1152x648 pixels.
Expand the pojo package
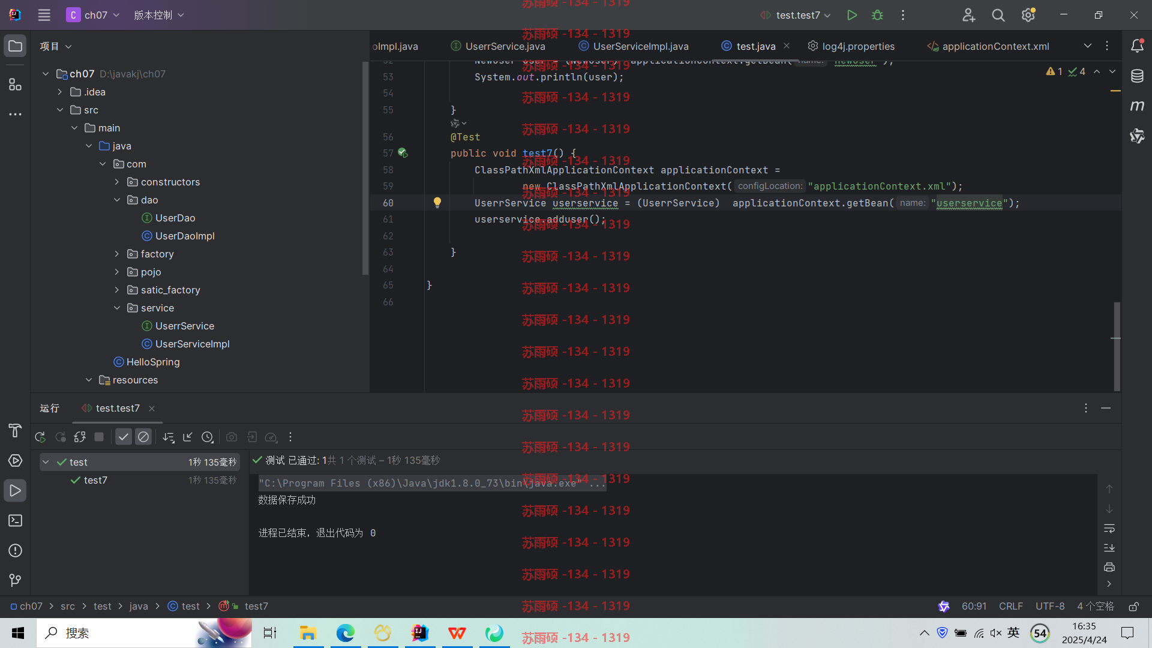click(x=117, y=272)
